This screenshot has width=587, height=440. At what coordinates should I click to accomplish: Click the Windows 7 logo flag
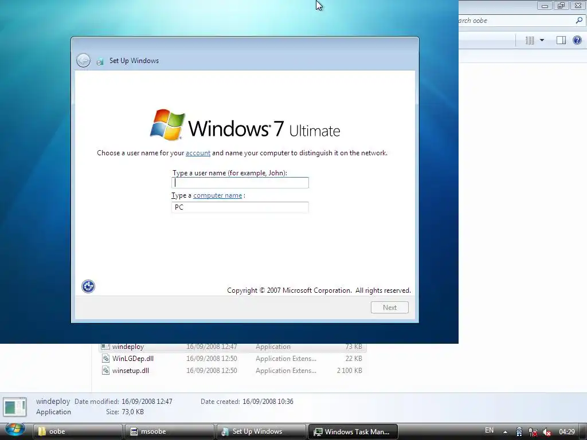click(167, 124)
